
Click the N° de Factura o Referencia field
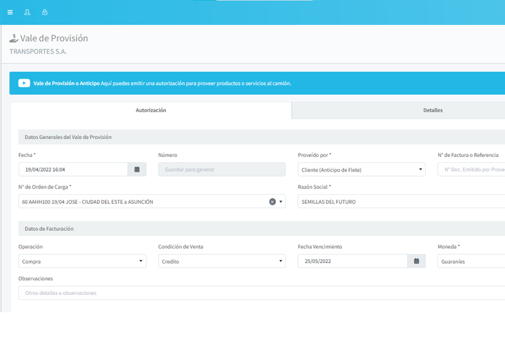pos(471,170)
